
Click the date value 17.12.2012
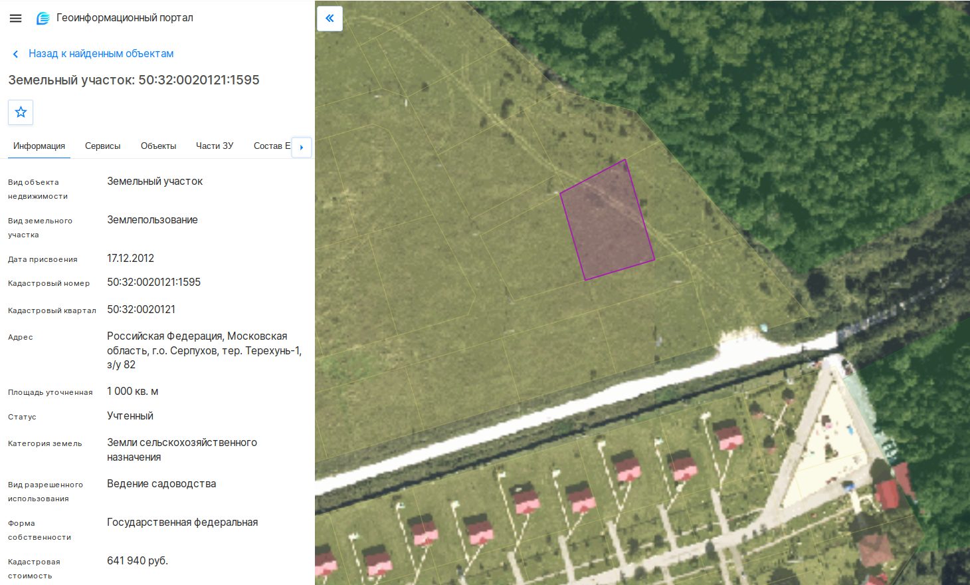point(130,259)
